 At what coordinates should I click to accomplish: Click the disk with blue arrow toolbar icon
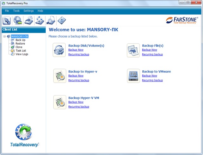pyautogui.click(x=29, y=20)
